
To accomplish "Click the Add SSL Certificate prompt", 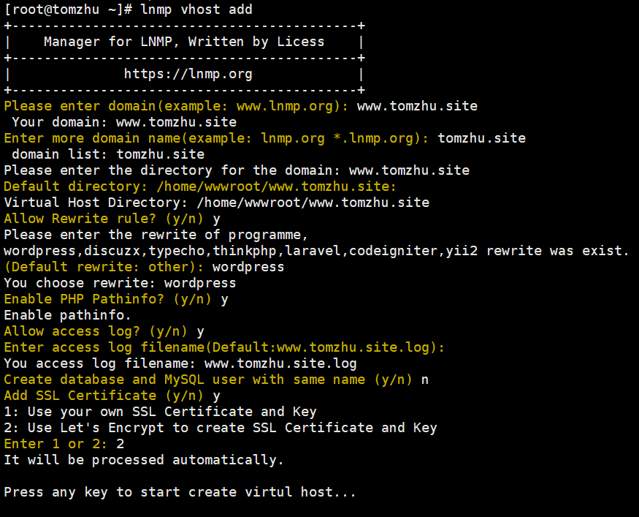I will 104,396.
